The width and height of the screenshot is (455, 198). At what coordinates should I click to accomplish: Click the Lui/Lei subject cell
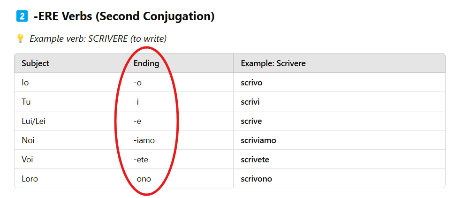[34, 121]
